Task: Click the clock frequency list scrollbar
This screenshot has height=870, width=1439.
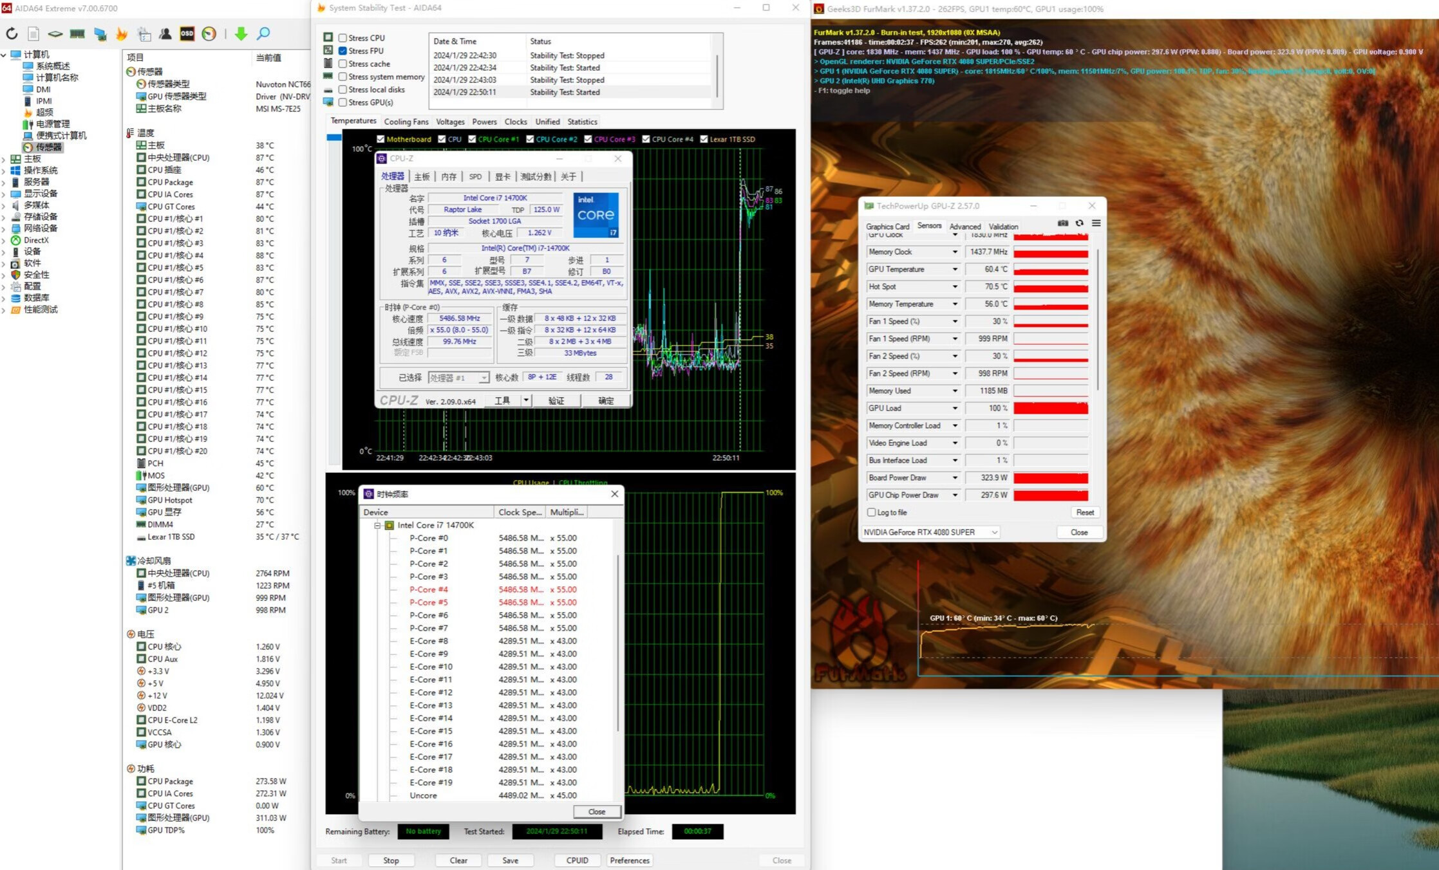Action: point(618,643)
